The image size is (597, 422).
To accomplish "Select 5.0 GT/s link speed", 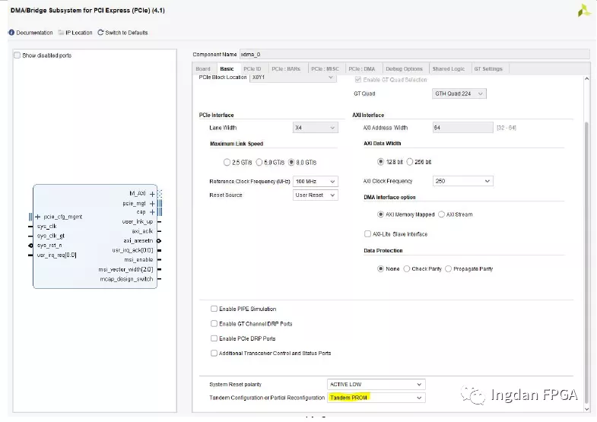I will (x=259, y=163).
